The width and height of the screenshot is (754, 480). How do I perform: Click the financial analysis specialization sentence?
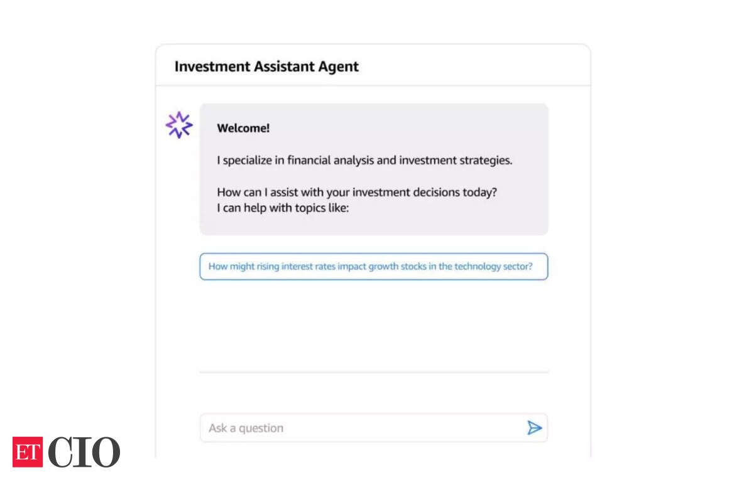(x=364, y=160)
